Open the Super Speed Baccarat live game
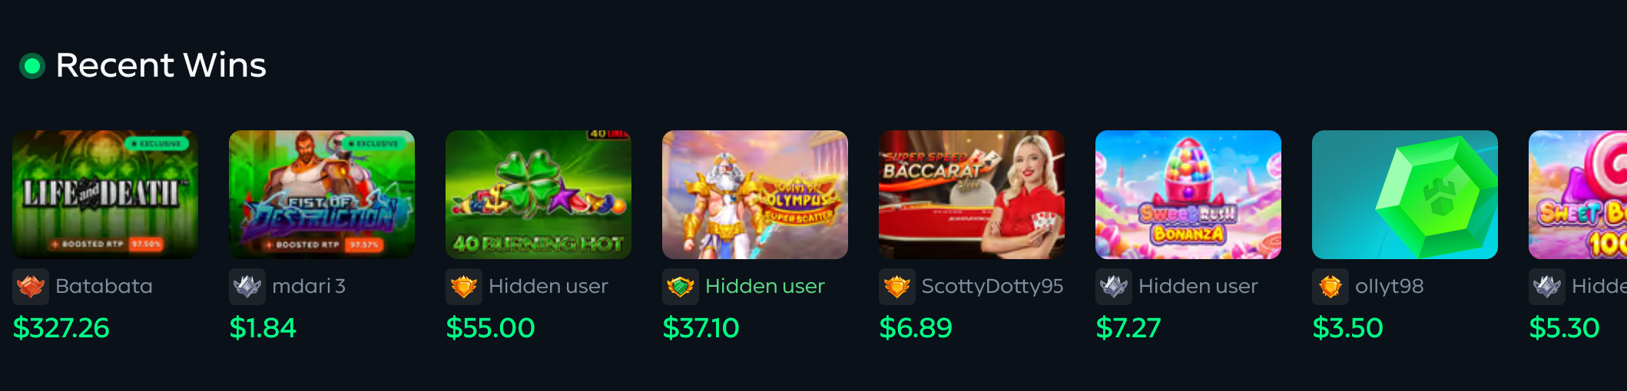1627x391 pixels. (972, 195)
